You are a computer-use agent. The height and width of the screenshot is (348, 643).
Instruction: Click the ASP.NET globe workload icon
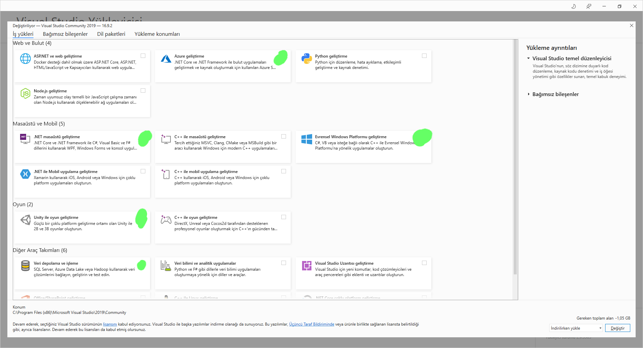pos(25,59)
